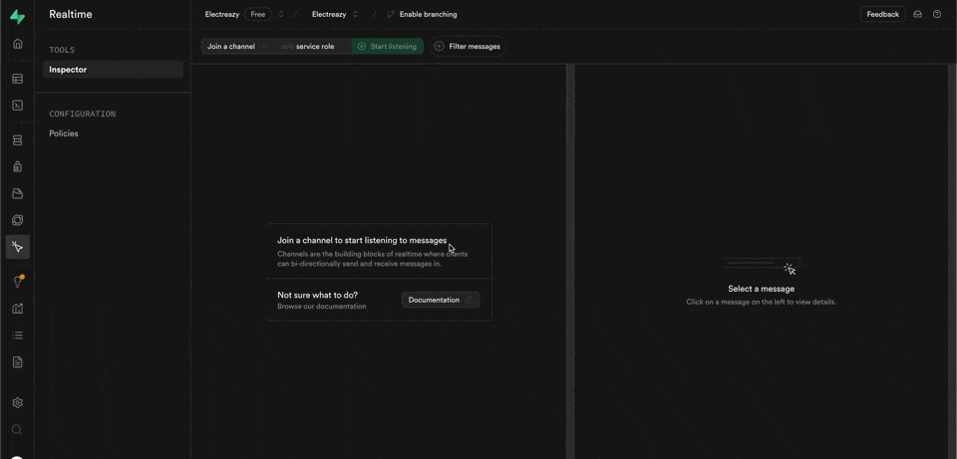
Task: Click the Free plan badge
Action: coord(258,14)
